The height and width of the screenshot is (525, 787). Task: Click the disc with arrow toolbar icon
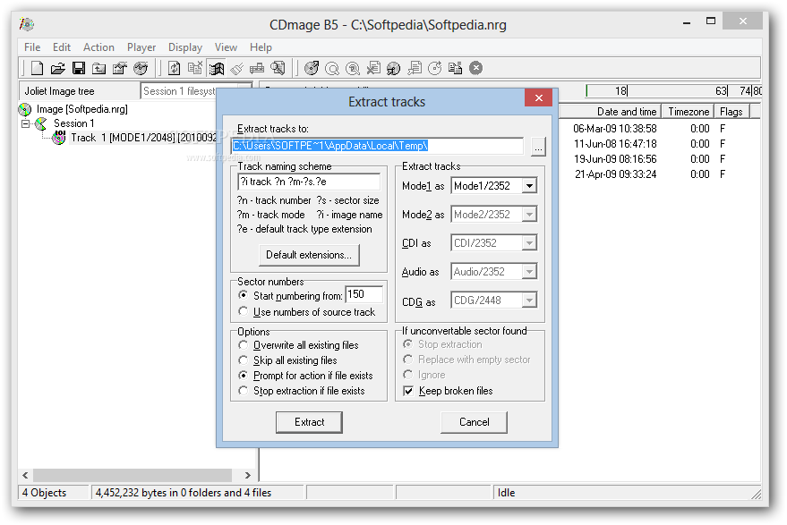coord(312,68)
